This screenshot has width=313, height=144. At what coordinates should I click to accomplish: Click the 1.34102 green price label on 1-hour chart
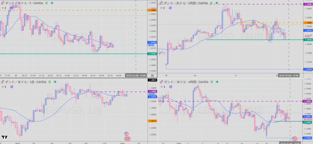(x=307, y=40)
